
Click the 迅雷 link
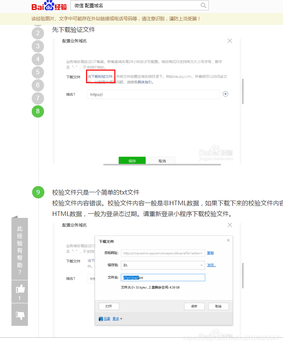[107, 319]
